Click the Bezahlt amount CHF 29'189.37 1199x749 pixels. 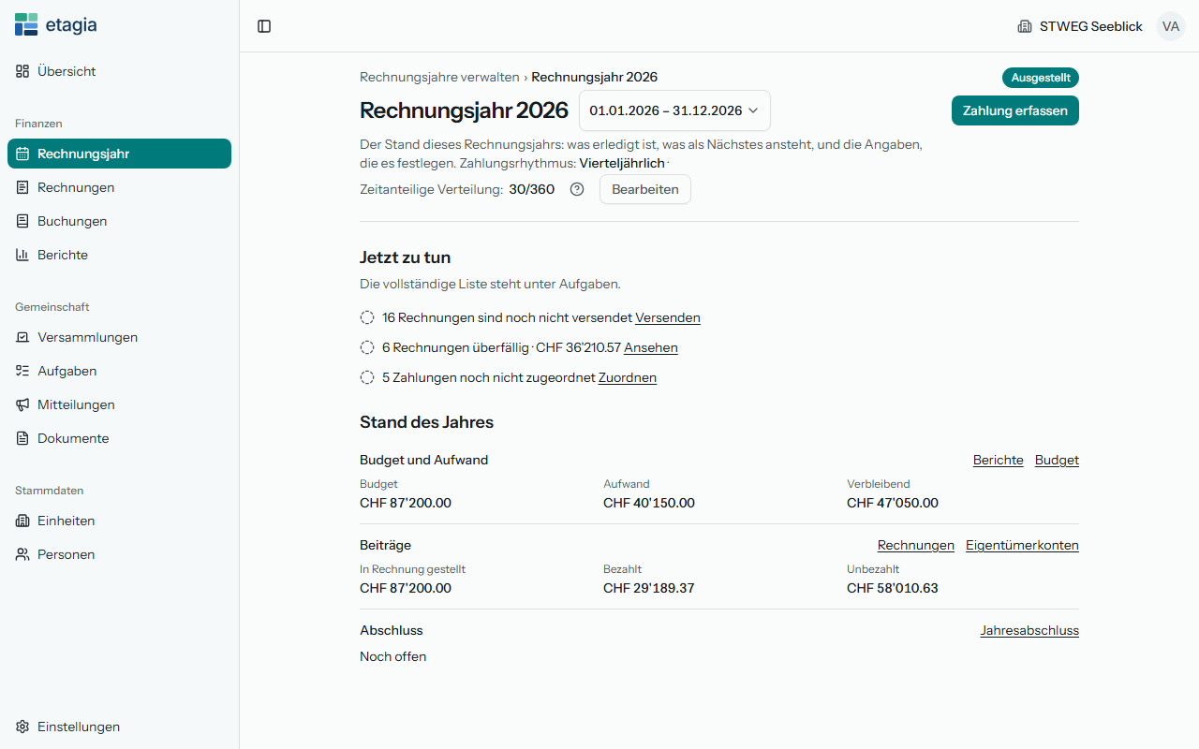(x=649, y=588)
